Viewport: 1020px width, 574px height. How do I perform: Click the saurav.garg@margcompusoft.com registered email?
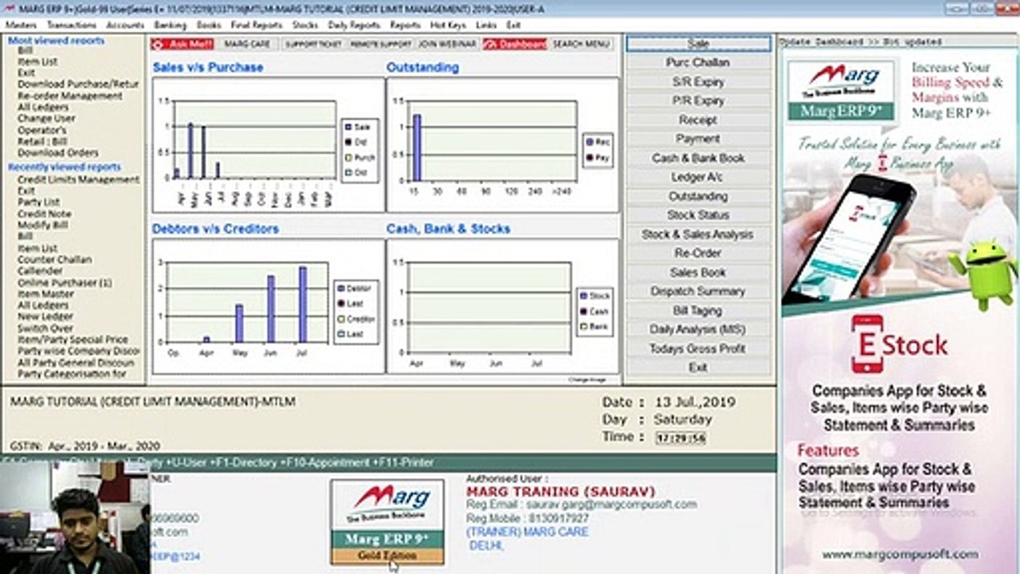(x=612, y=505)
